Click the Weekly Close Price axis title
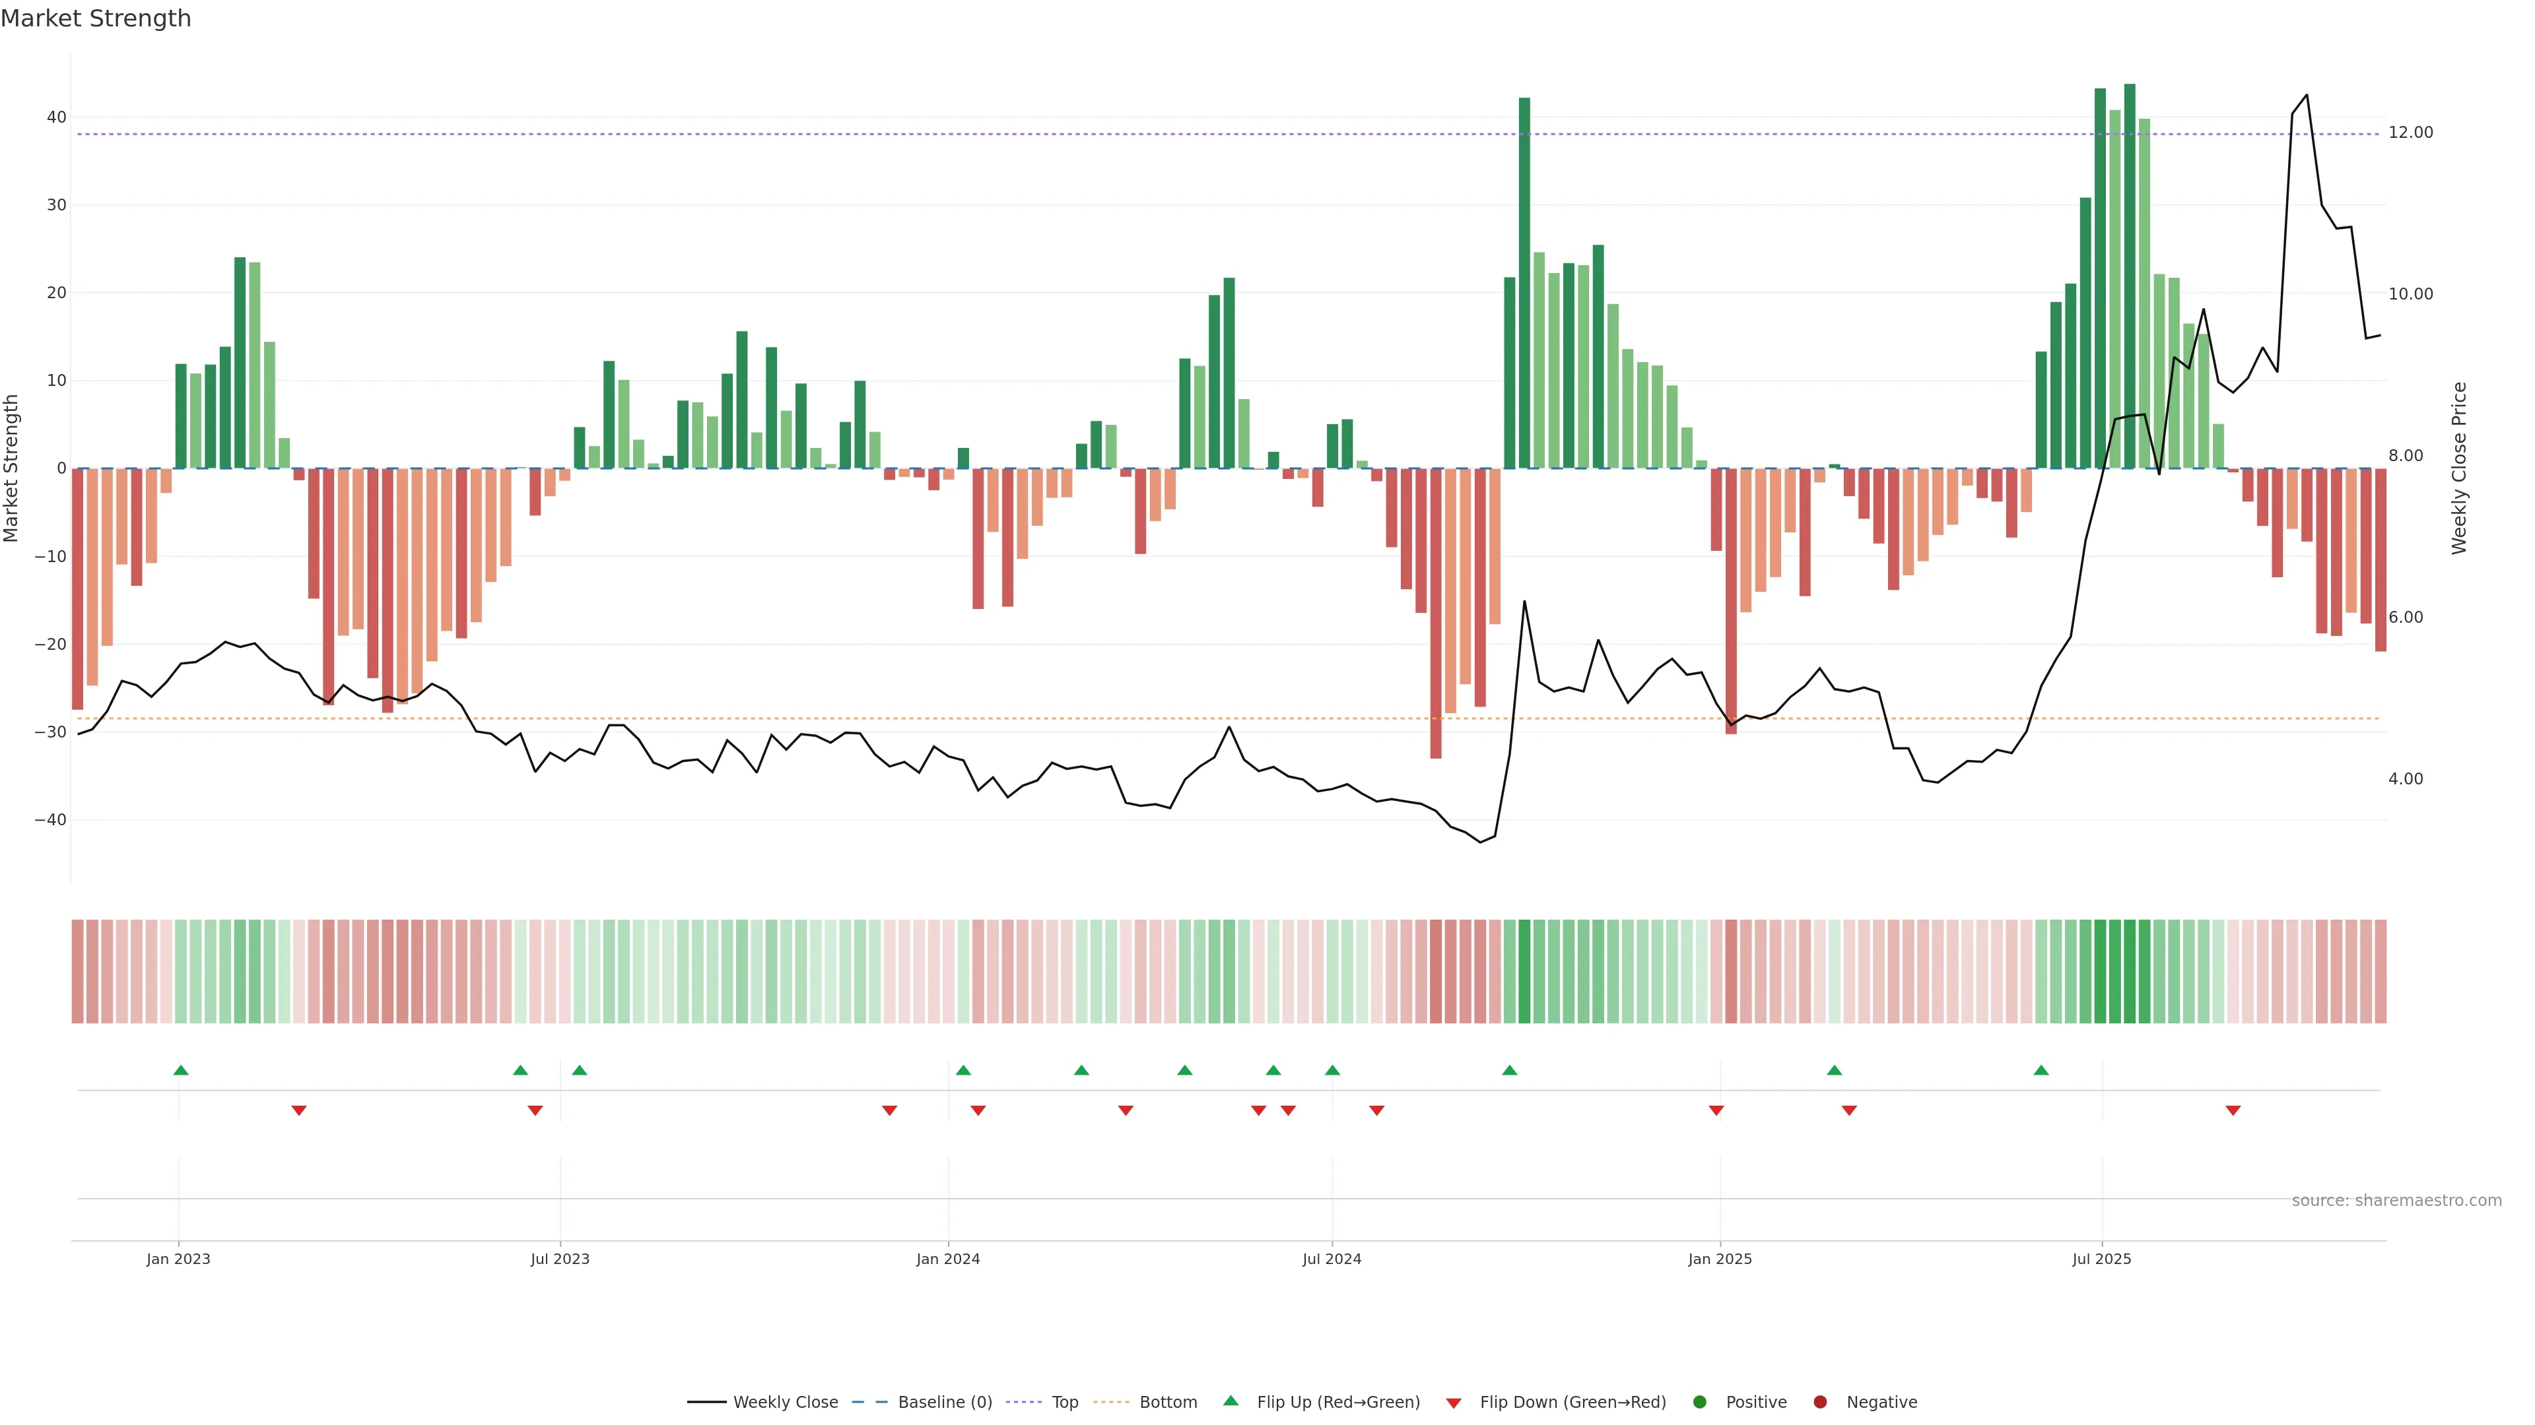Screen dimensions: 2535x1425 (2459, 468)
